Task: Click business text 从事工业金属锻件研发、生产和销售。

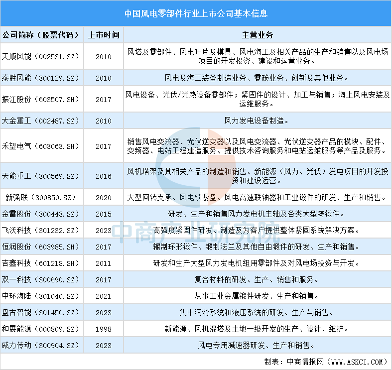Action: coord(256,296)
